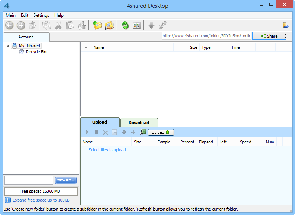The image size is (295, 215).
Task: Pause the upload queue
Action: point(96,132)
